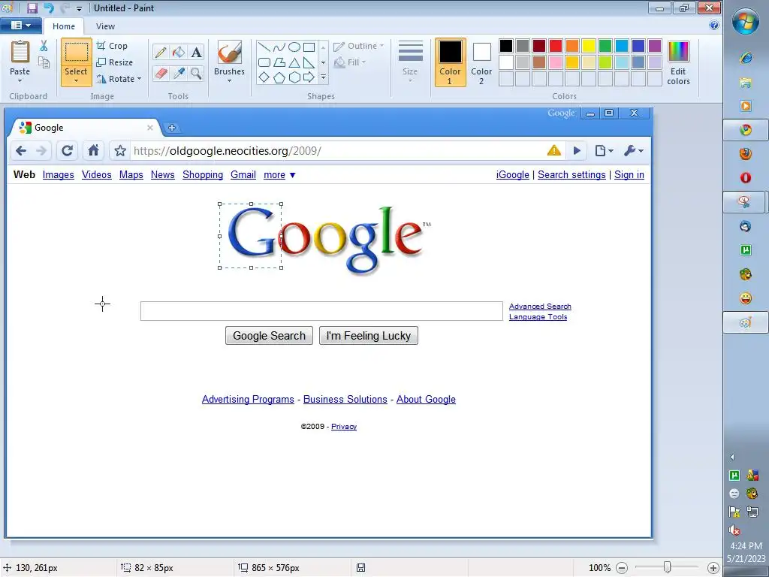The width and height of the screenshot is (769, 577).
Task: Choose the Oval shape
Action: (x=294, y=47)
